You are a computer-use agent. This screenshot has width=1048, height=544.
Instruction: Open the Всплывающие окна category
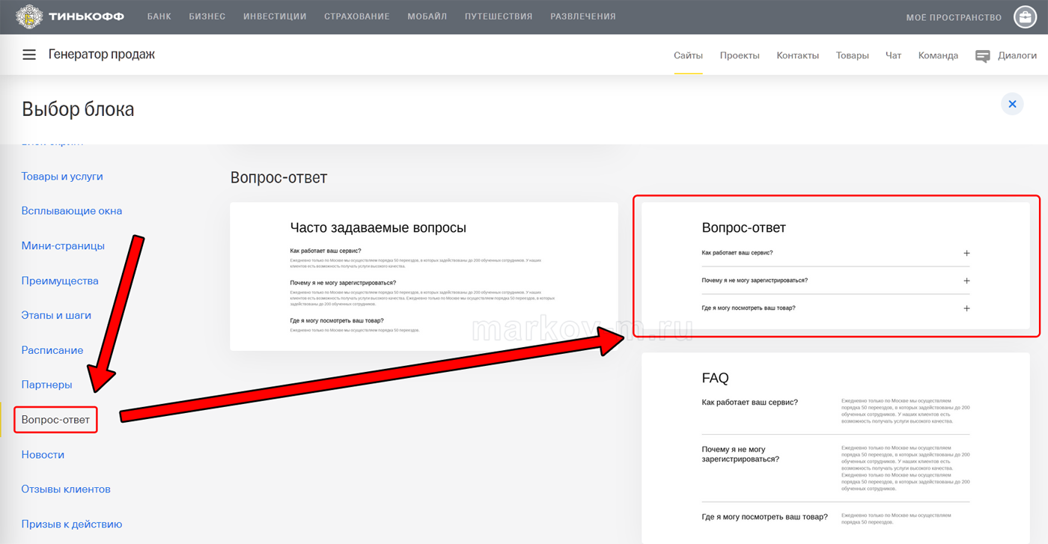point(72,211)
